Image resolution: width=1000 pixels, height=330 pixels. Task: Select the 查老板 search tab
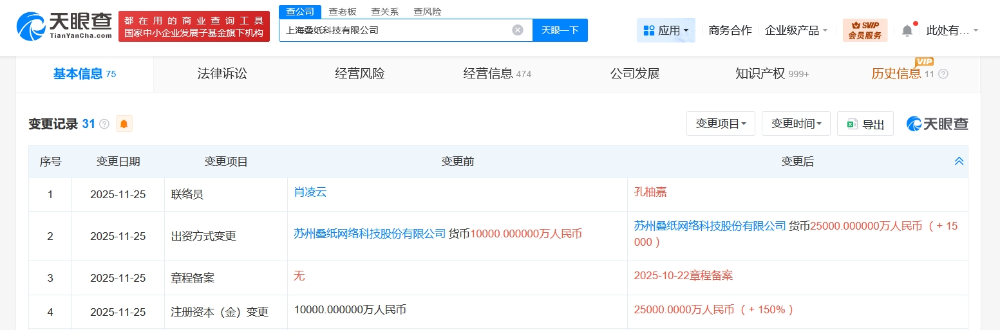click(342, 12)
